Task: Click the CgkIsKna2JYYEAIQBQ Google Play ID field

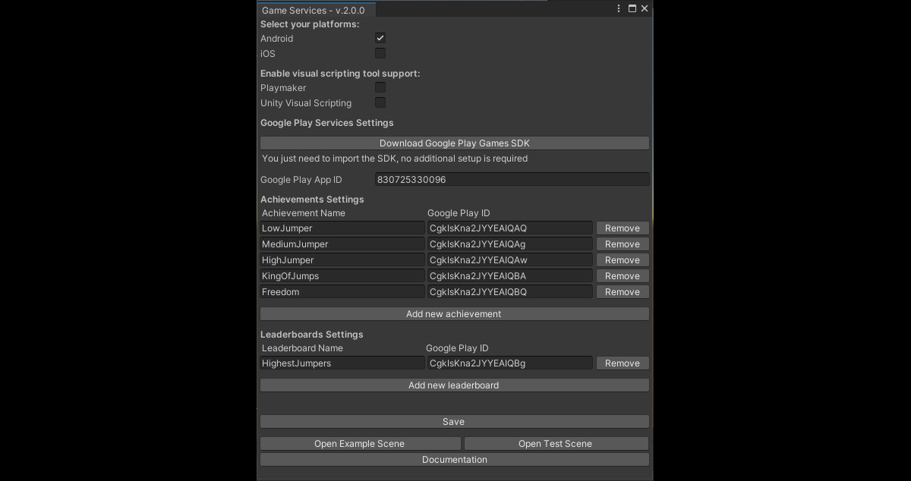Action: coord(509,292)
